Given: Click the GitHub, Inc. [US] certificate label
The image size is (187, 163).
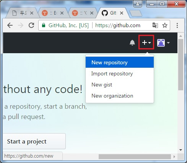Looking at the screenshot, I should click(x=68, y=25).
